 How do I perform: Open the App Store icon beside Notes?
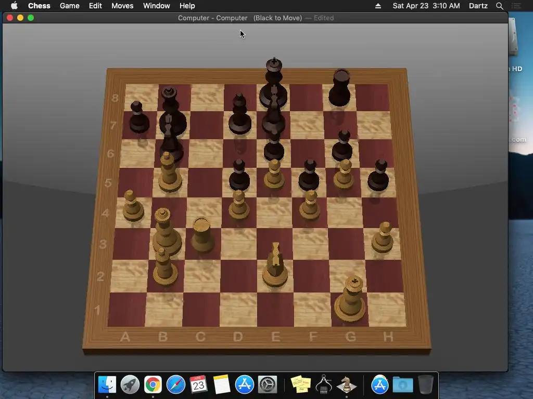[x=245, y=384]
